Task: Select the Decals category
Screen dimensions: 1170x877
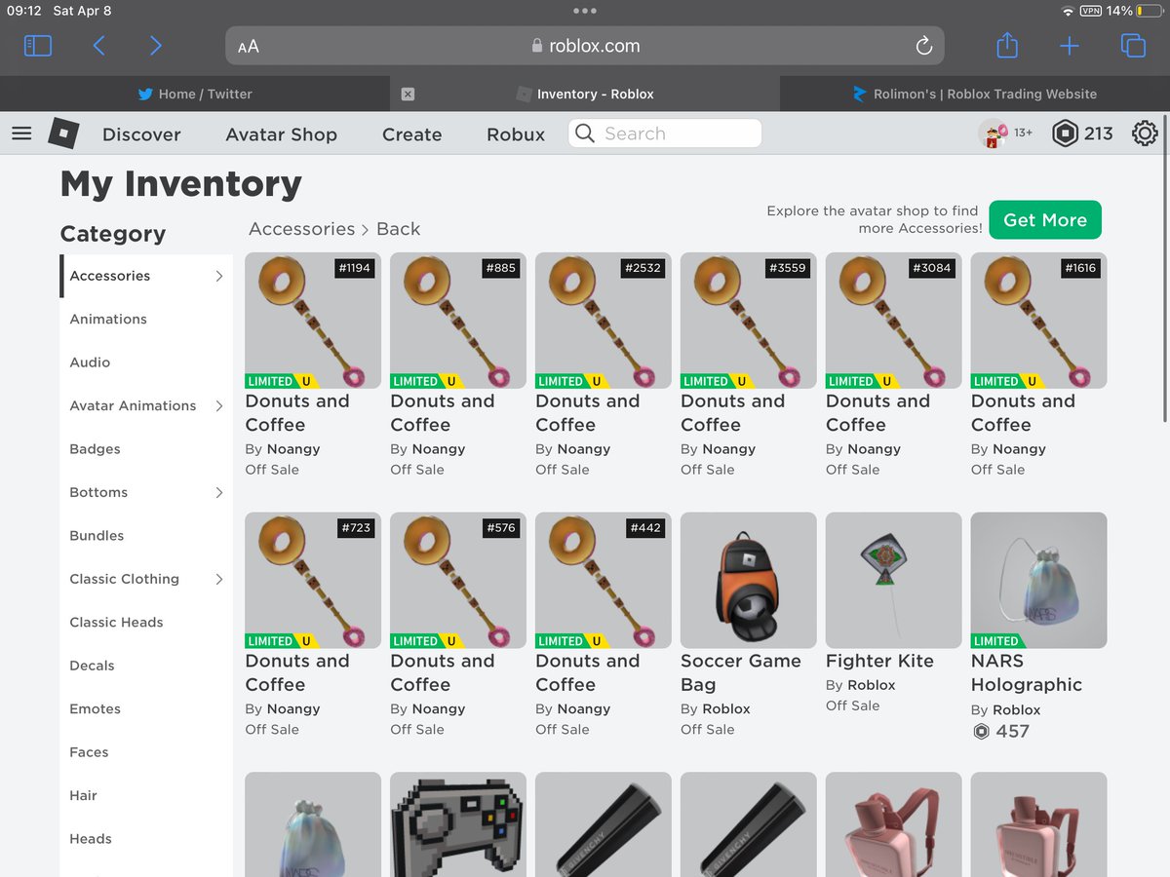Action: click(x=92, y=666)
